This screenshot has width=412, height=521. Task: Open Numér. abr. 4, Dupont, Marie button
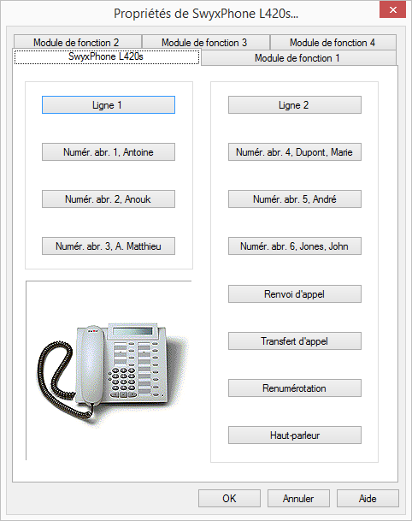click(295, 152)
